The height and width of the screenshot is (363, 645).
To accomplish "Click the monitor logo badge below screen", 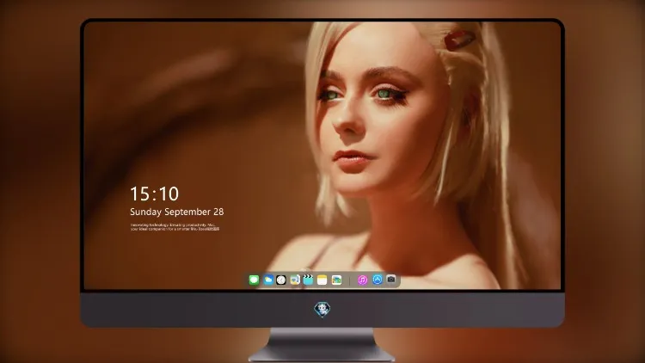I will [322, 310].
